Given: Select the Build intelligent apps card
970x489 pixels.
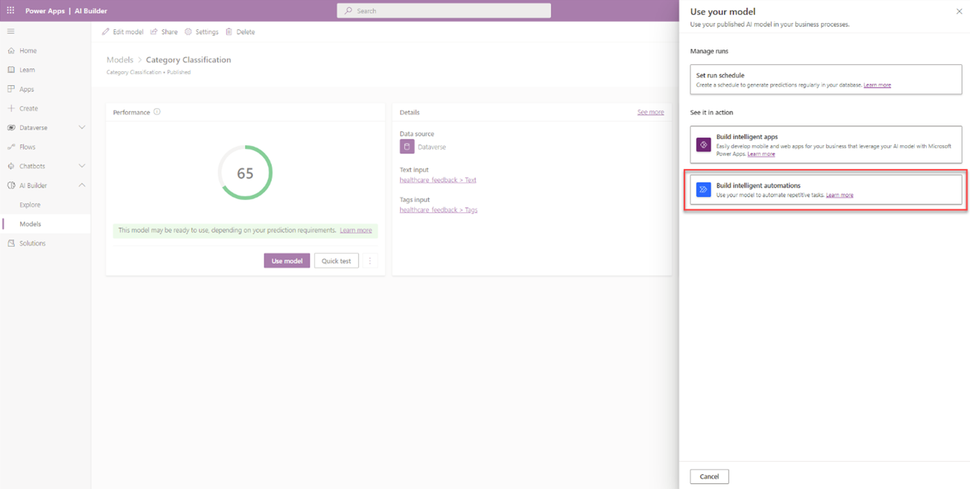Looking at the screenshot, I should click(826, 144).
